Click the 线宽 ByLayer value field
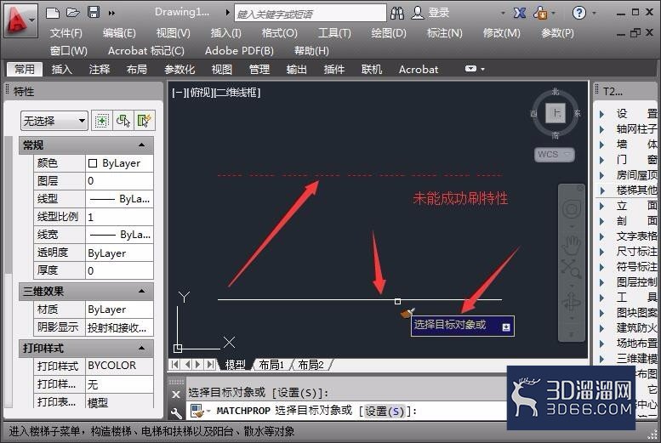 119,235
